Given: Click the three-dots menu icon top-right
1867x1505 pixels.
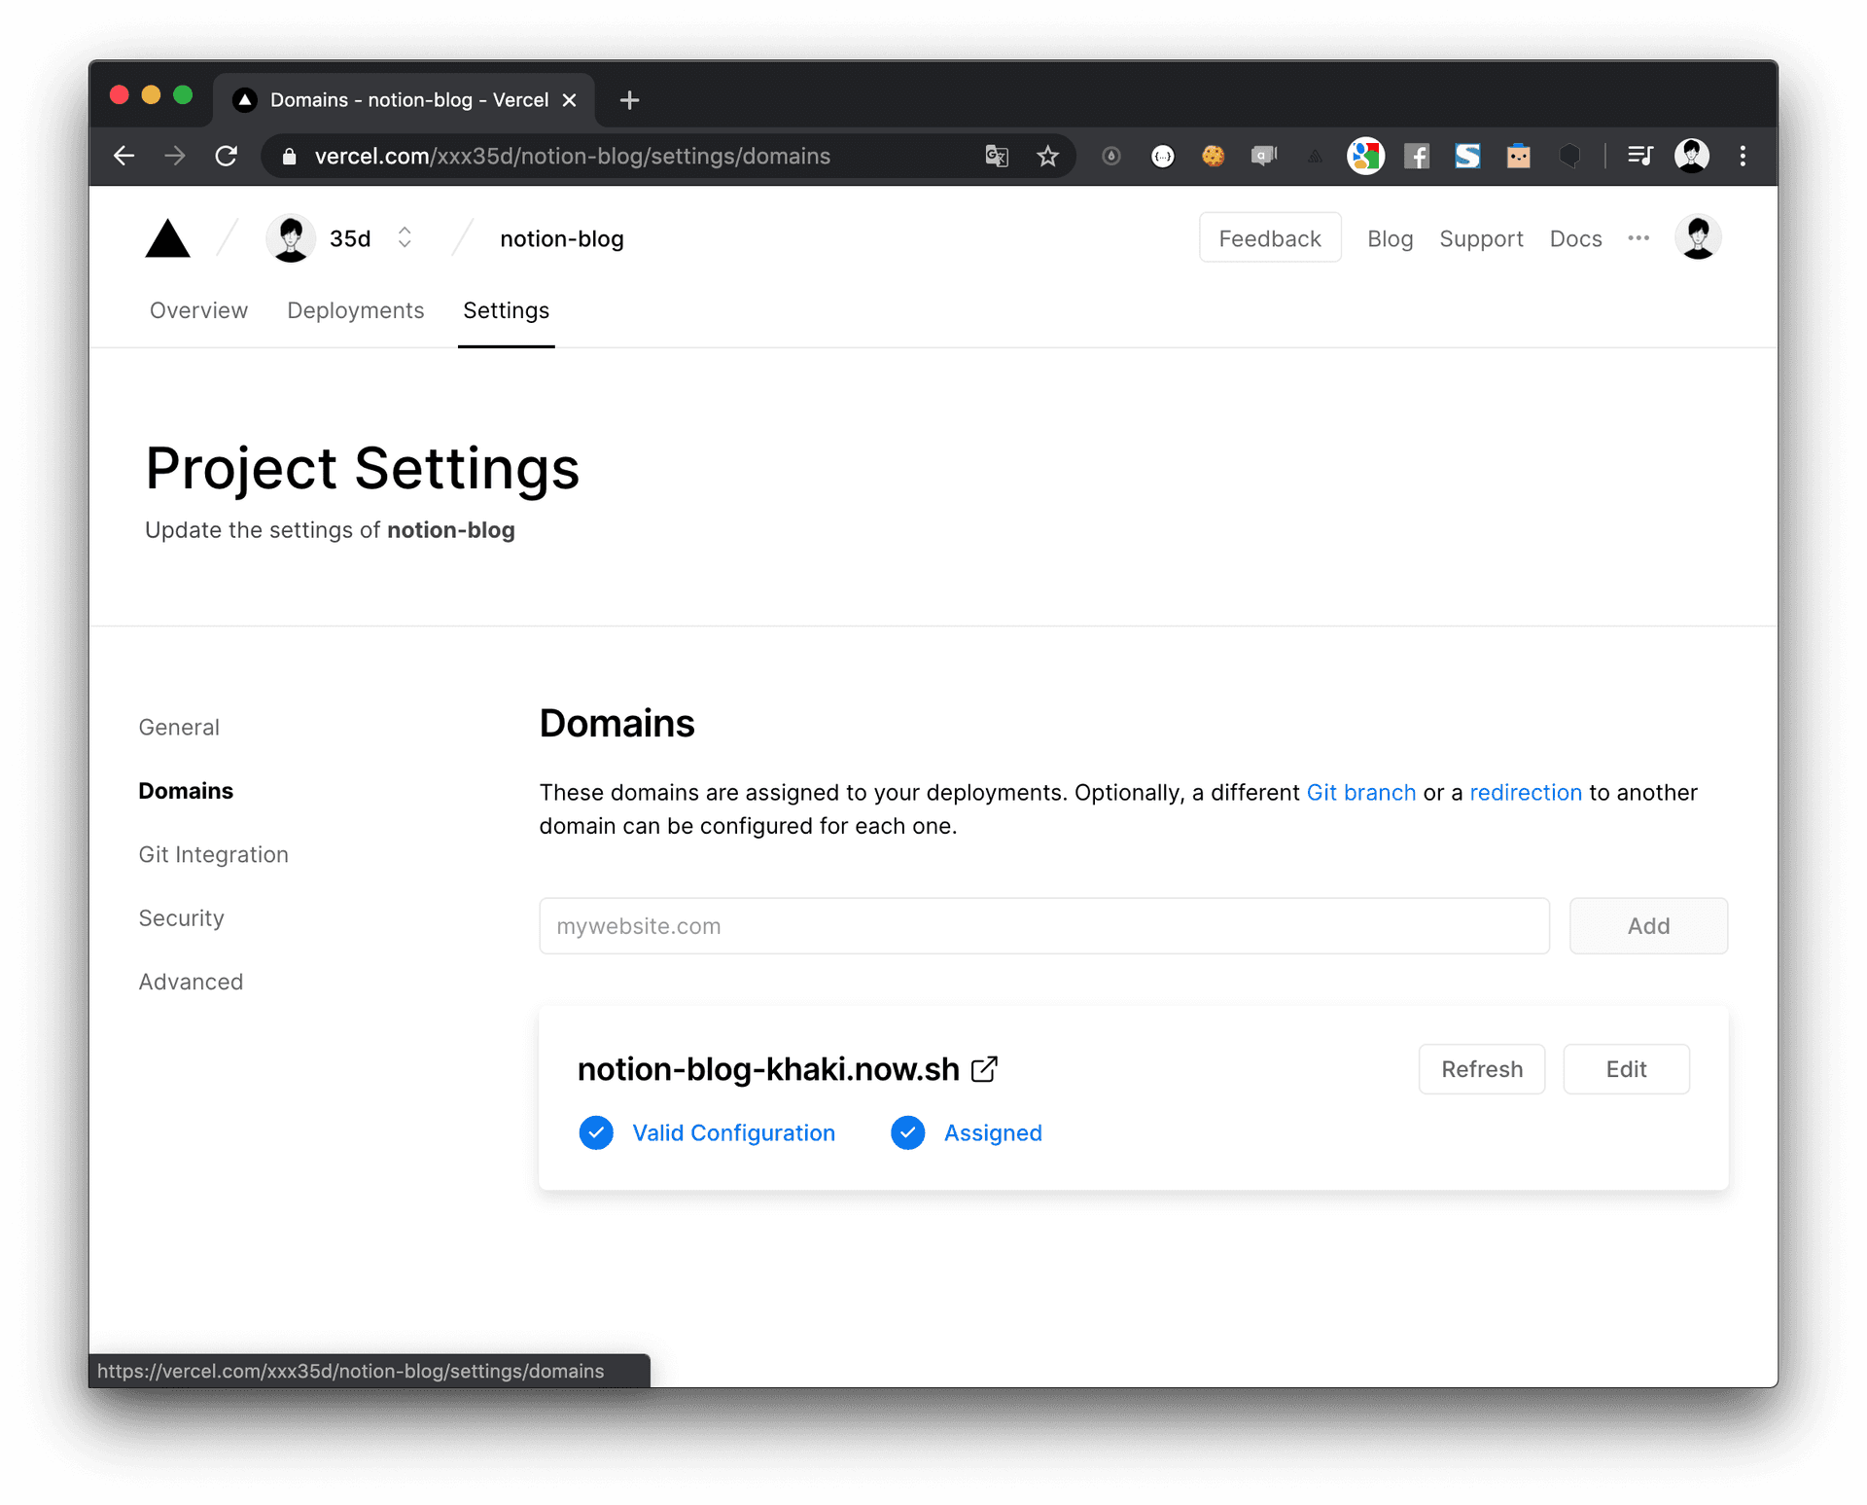Looking at the screenshot, I should tap(1638, 236).
